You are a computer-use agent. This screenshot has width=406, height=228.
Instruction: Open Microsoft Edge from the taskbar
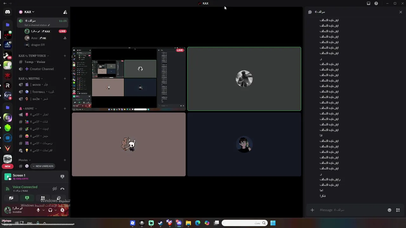(198, 223)
